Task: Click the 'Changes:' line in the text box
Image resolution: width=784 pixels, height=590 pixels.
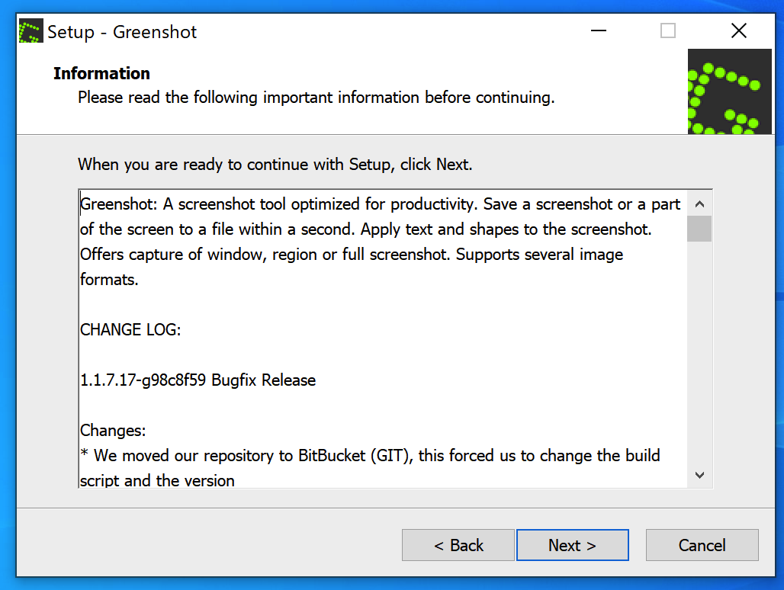Action: point(113,430)
